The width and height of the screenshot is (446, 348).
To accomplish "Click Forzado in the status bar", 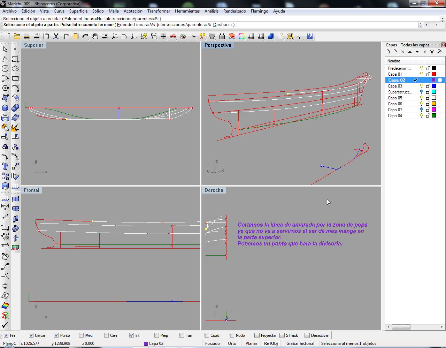I will (212, 343).
